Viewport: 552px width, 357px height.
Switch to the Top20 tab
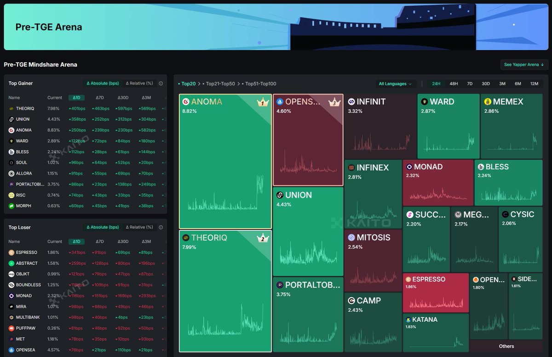(x=187, y=84)
